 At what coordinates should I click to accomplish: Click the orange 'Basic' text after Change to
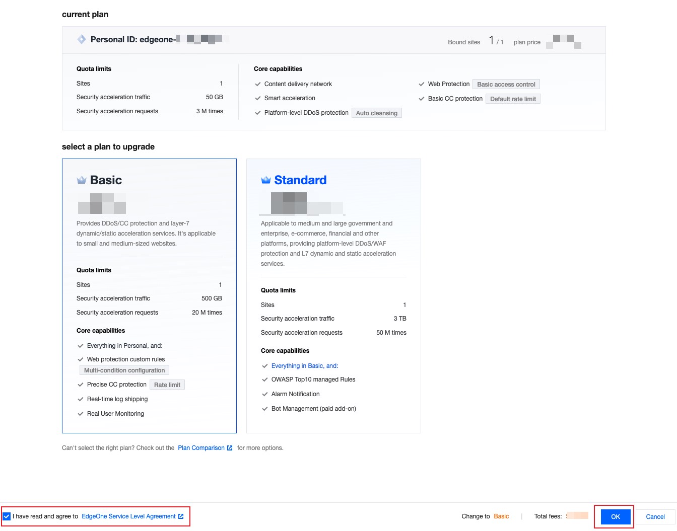click(501, 516)
